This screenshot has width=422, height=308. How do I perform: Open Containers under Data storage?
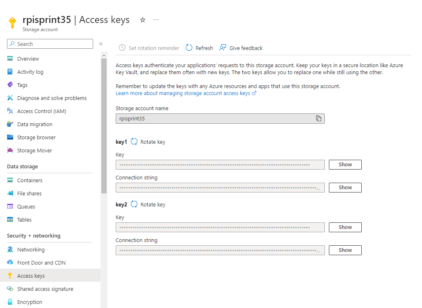click(x=30, y=180)
